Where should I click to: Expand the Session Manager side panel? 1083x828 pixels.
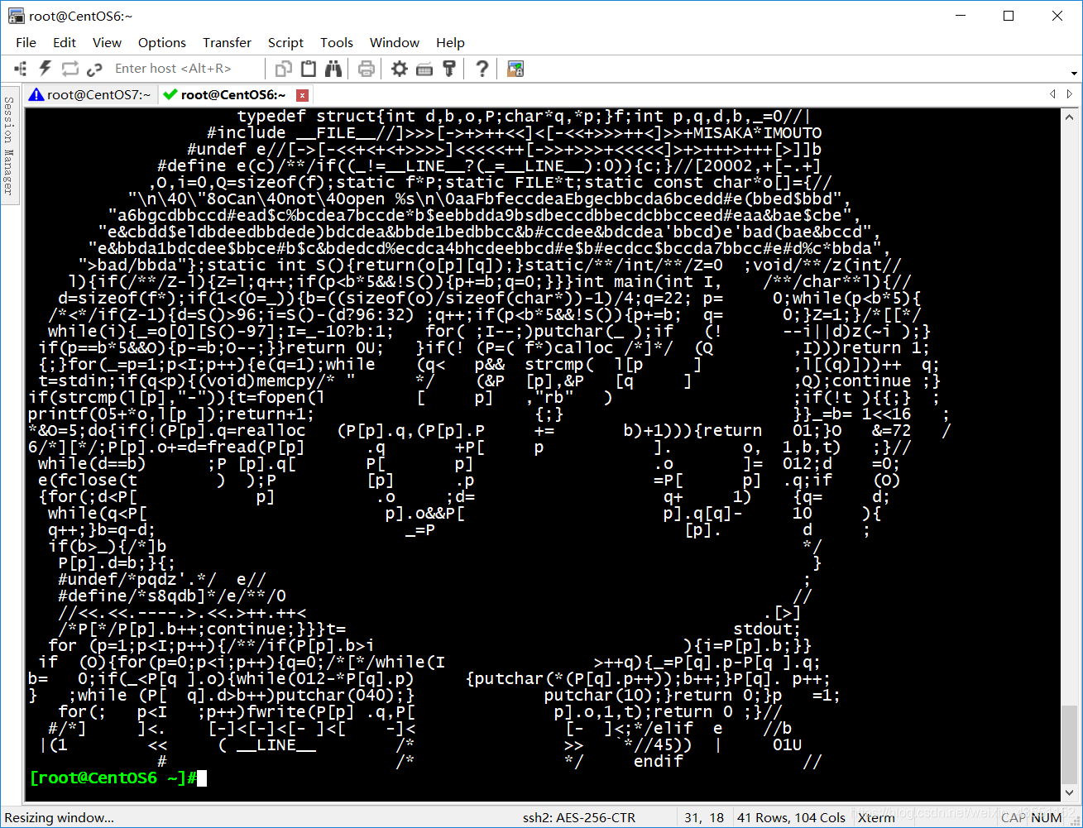[x=9, y=144]
